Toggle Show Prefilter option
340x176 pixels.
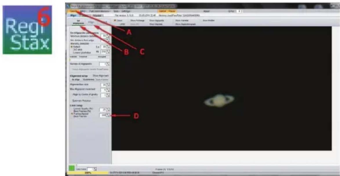pyautogui.click(x=208, y=21)
